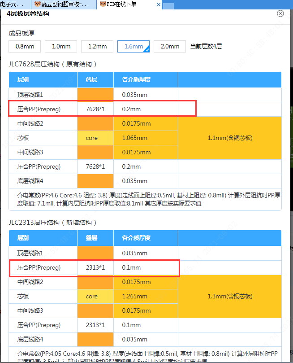293x363 pixels.
Task: Click the 2313*1 cell in highlighted prepreg row
Action: (95, 267)
